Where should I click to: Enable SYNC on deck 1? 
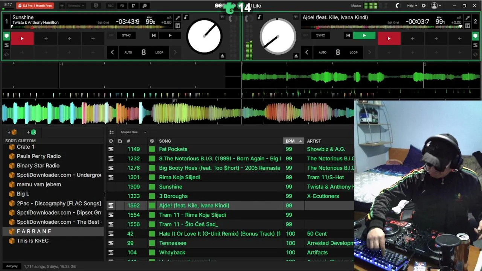coord(126,35)
